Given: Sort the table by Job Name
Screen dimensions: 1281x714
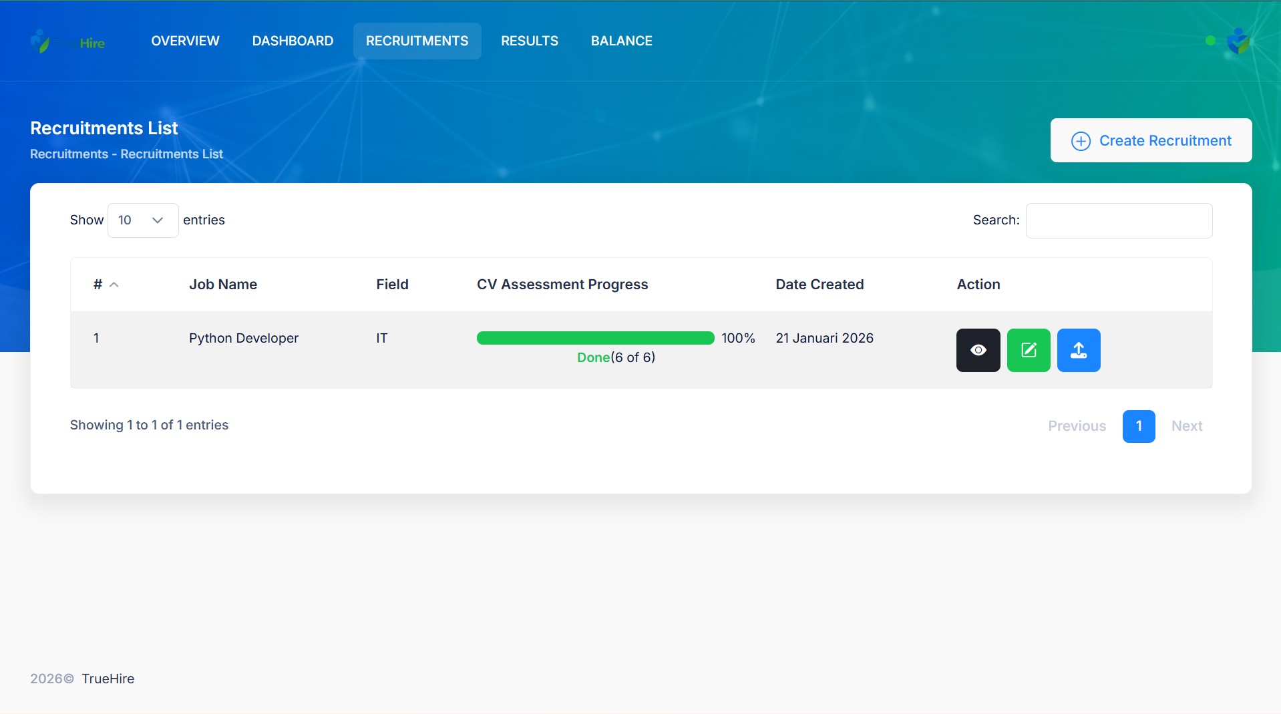Looking at the screenshot, I should 222,285.
